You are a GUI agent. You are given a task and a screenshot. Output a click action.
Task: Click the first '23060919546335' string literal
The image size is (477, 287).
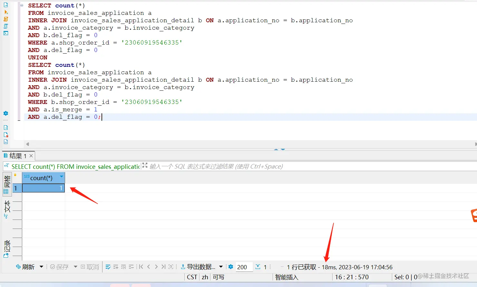(152, 43)
